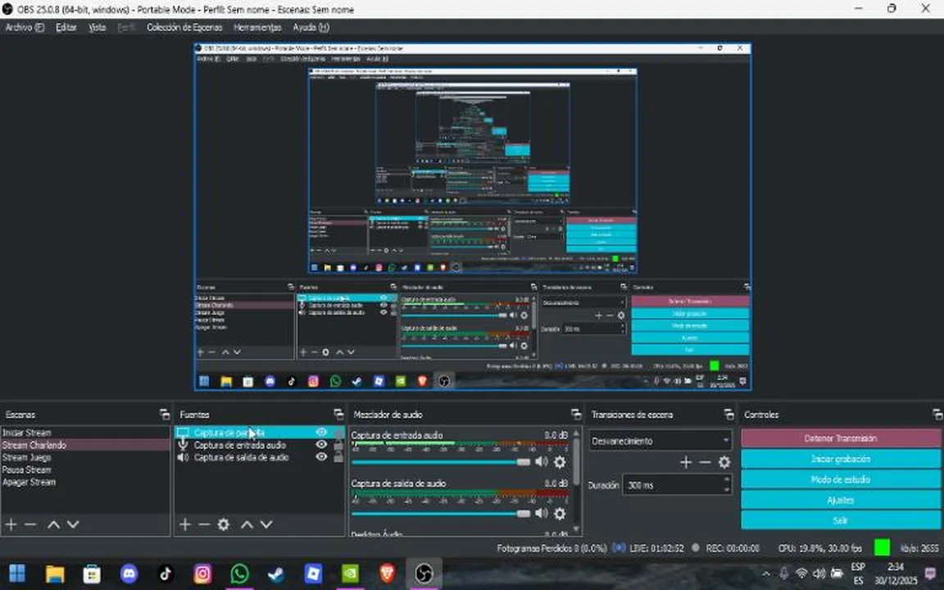Open TikTok from the taskbar
This screenshot has width=944, height=590.
166,574
